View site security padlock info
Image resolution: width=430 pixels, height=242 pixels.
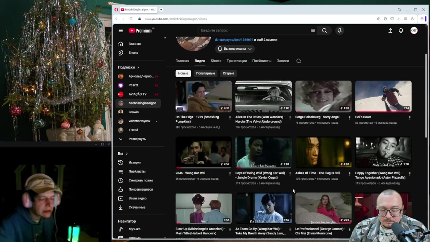coord(140,19)
